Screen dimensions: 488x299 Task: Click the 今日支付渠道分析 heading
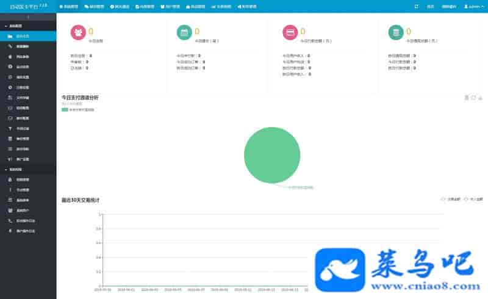(x=80, y=98)
